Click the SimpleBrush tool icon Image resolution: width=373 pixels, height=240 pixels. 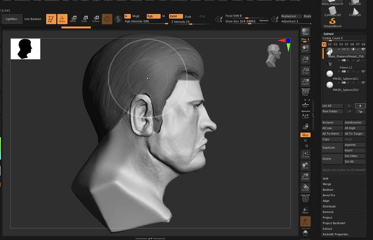click(332, 23)
